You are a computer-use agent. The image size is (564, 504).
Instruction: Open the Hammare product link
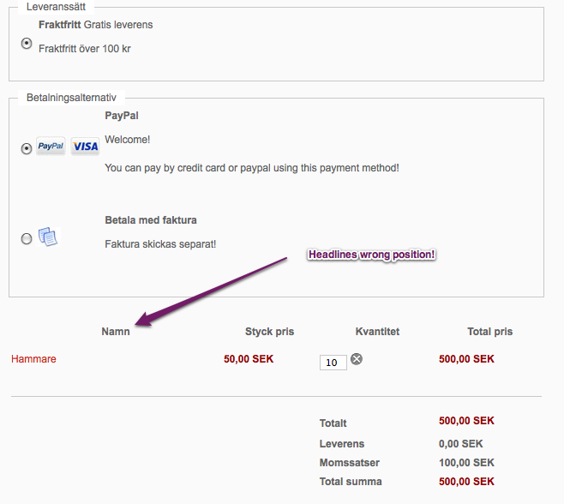[33, 359]
